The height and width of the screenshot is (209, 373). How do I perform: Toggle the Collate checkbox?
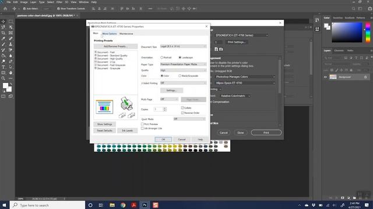tap(182, 108)
